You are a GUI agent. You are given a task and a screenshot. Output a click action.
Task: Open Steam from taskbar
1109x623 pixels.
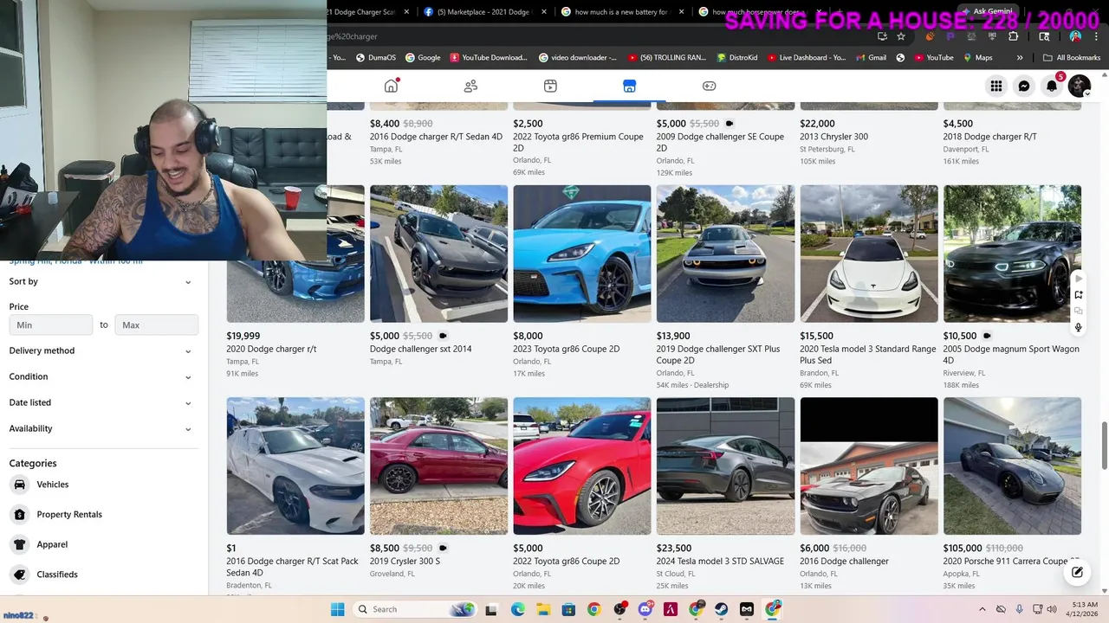click(x=721, y=609)
